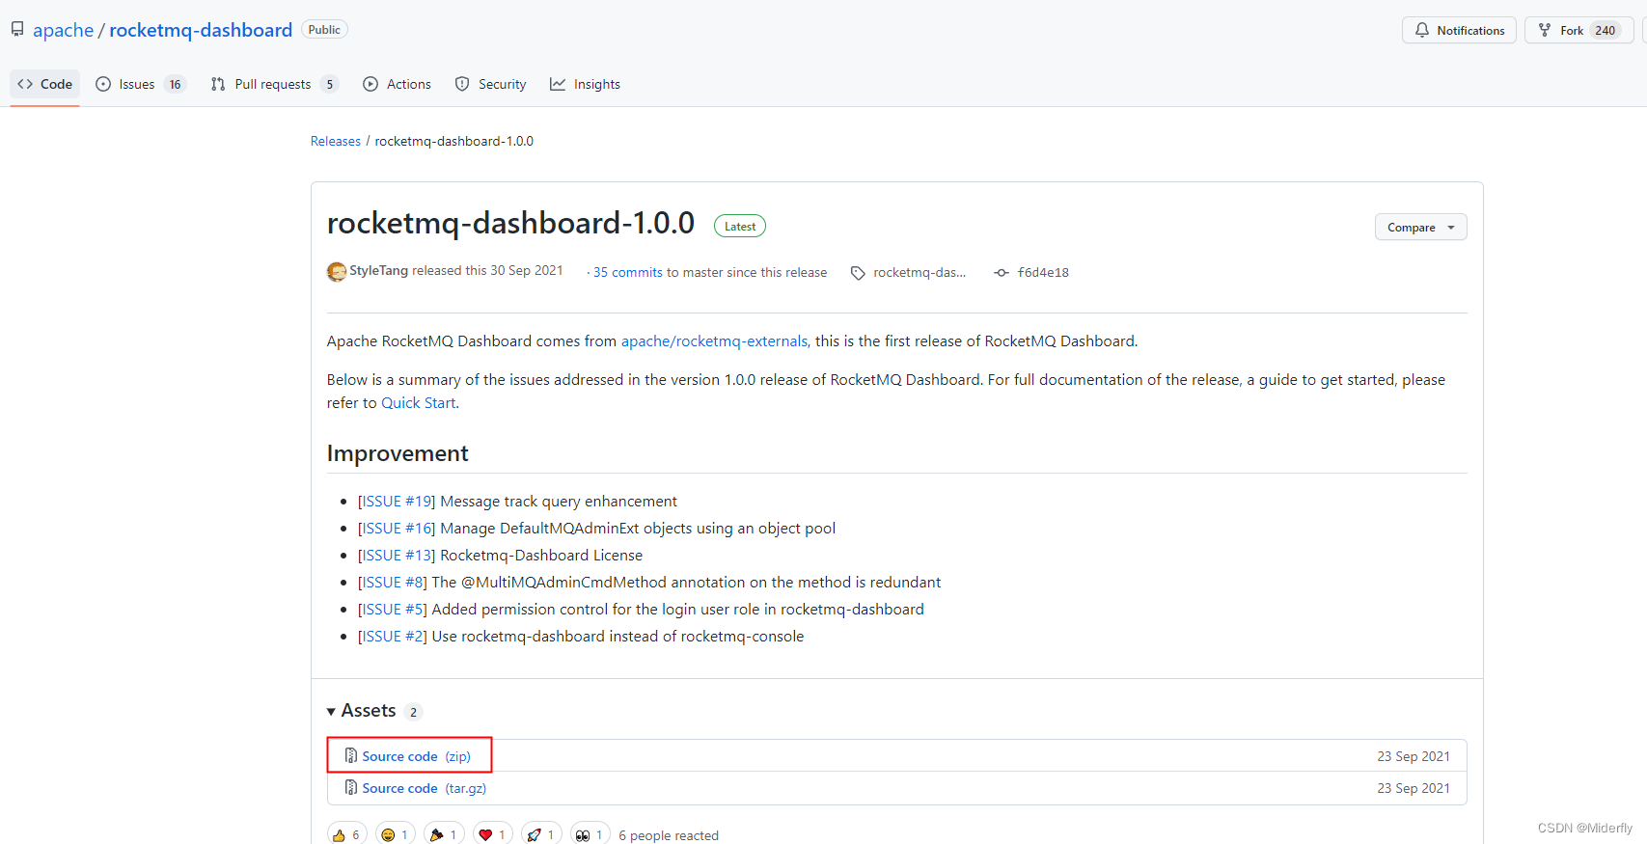Click the Assets count badge 2
This screenshot has width=1647, height=844.
413,712
